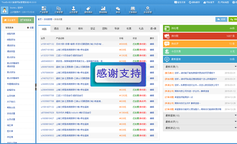Switch to the 签证 tab
The image size is (237, 144).
click(93, 28)
